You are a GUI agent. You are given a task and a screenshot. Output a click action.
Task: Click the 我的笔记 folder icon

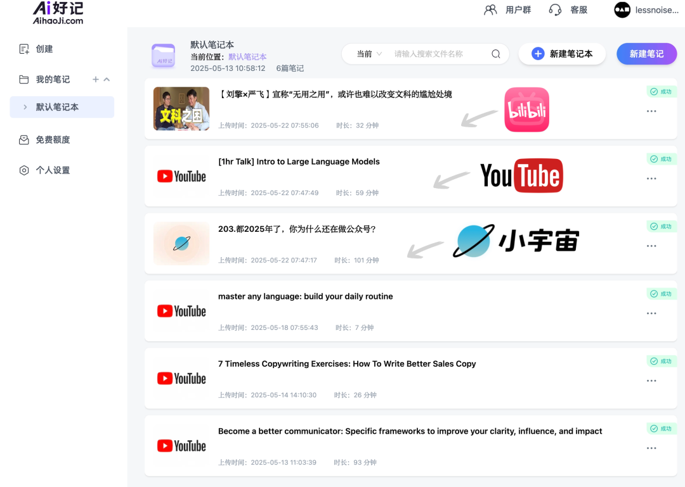[24, 79]
